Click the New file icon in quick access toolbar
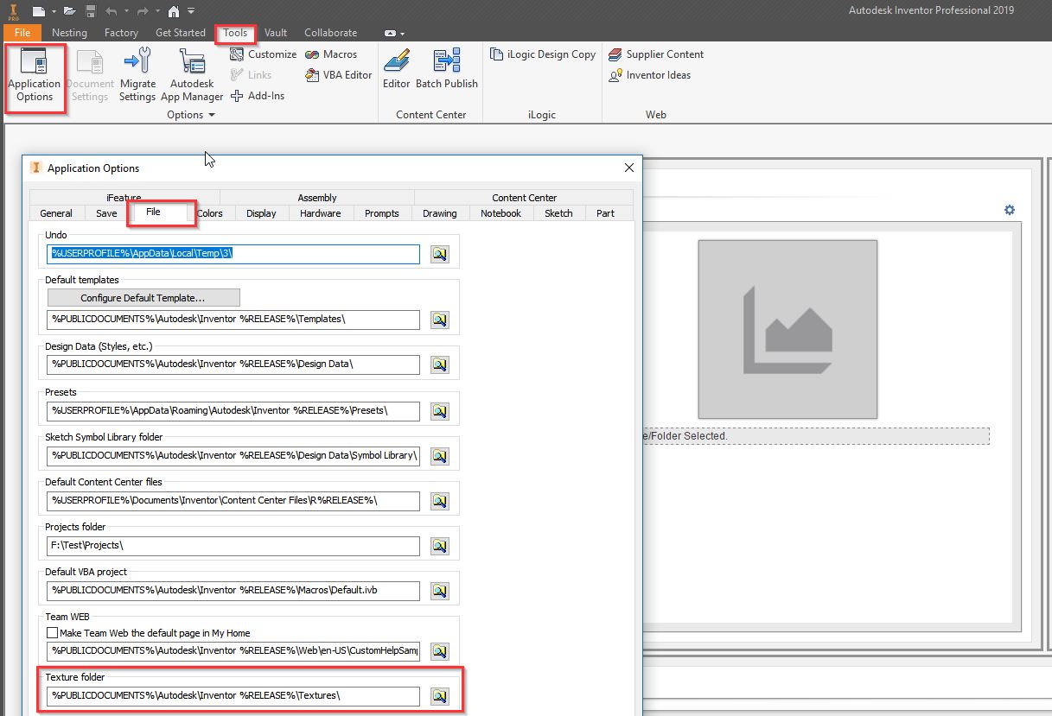 click(x=39, y=11)
